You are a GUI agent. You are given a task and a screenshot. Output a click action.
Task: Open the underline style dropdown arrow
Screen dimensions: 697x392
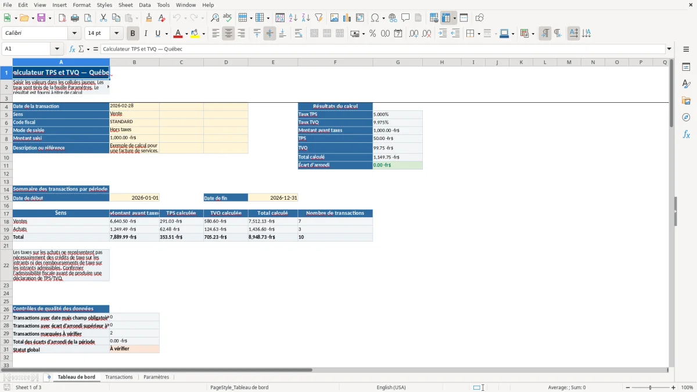[166, 34]
